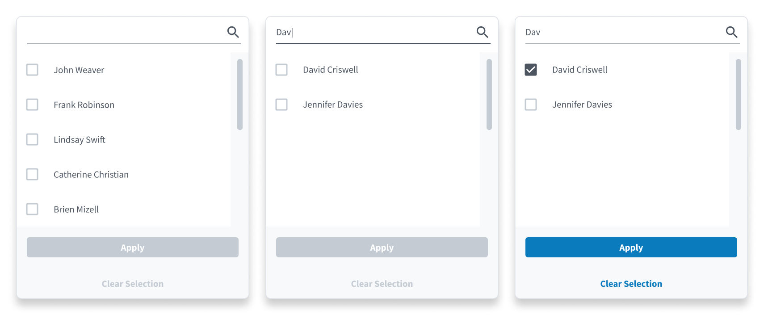Click the scrollbar in the first panel
The image size is (764, 315).
click(x=239, y=94)
